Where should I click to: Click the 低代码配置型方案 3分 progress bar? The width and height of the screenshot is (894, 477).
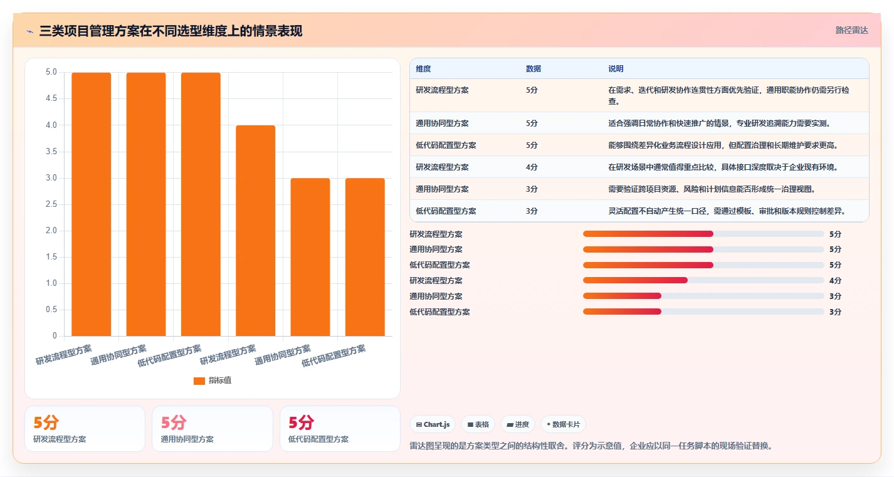point(703,312)
